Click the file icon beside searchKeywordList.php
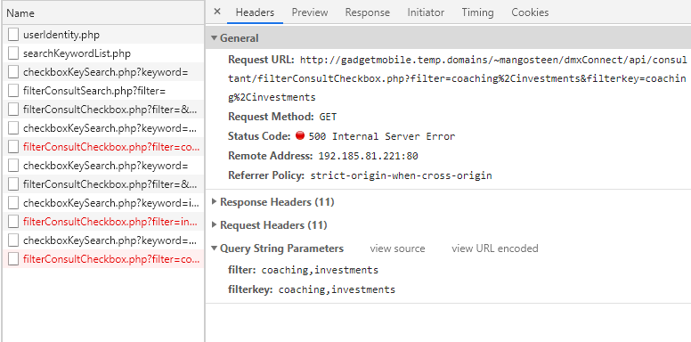691x342 pixels. (13, 53)
